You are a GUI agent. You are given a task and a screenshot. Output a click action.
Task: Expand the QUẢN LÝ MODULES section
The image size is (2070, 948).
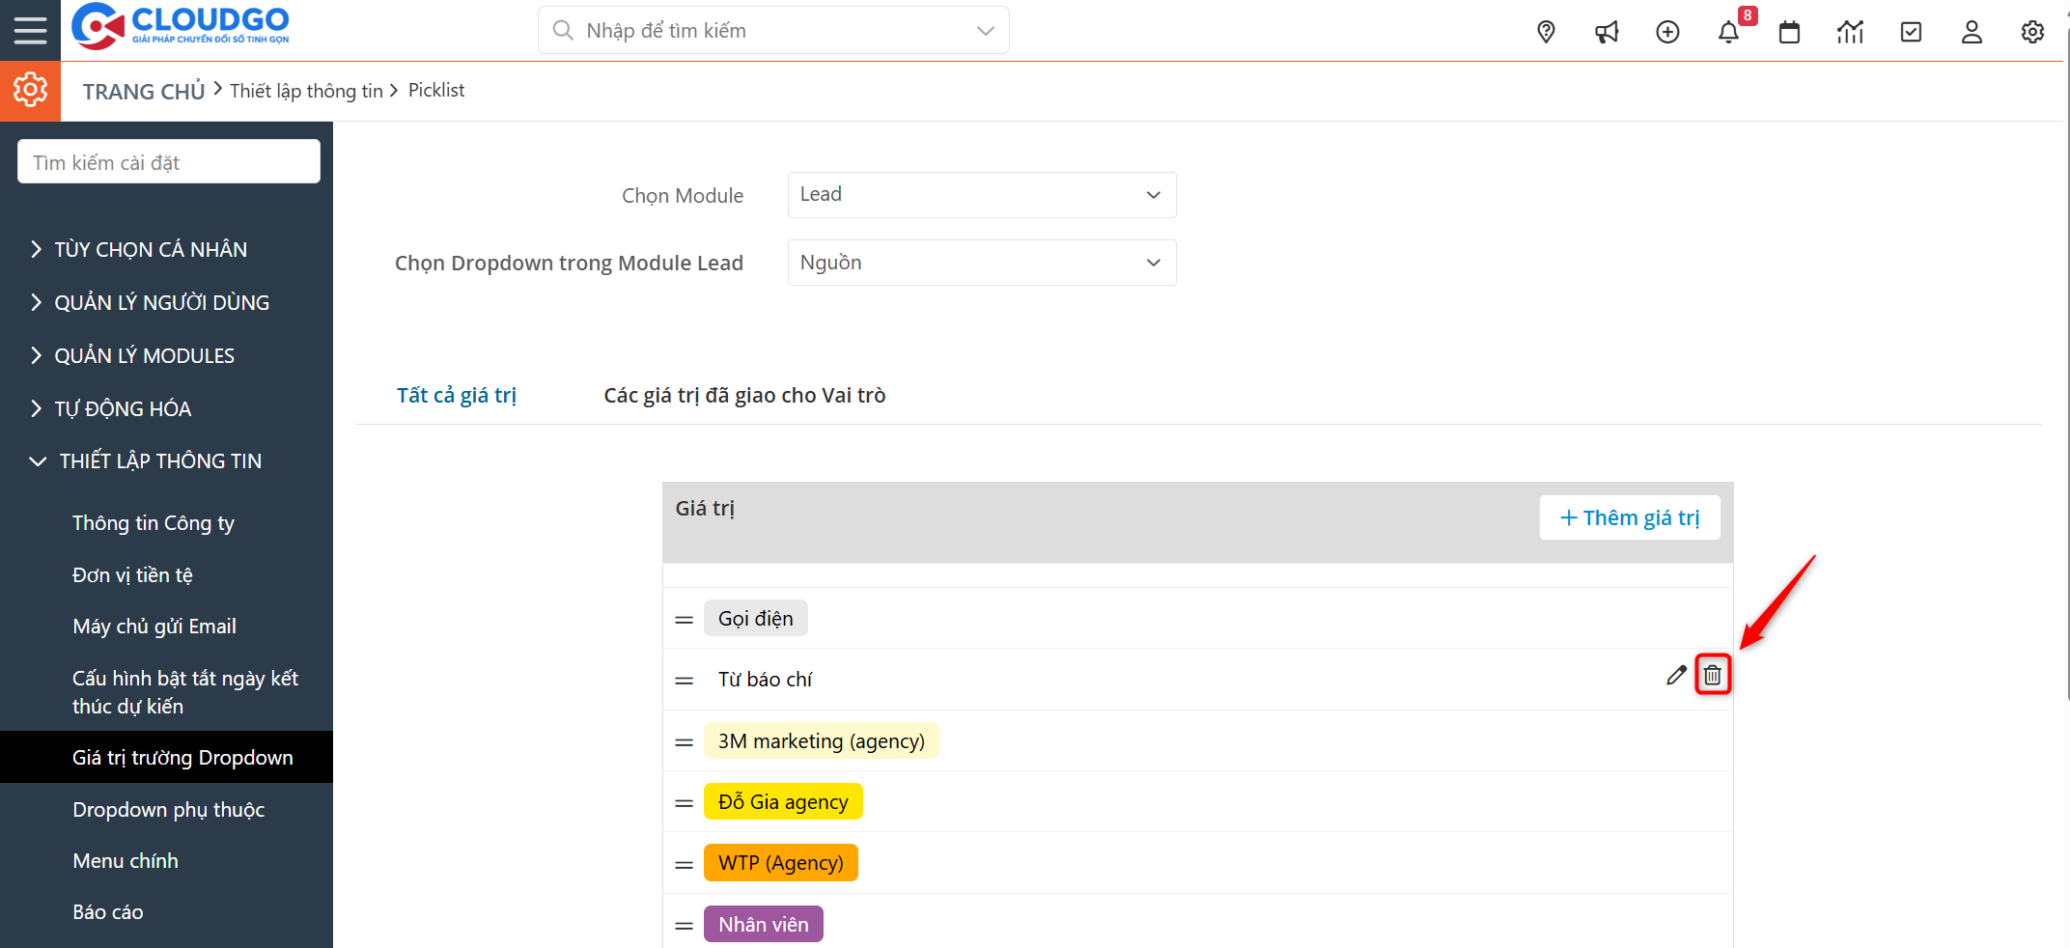click(x=143, y=355)
